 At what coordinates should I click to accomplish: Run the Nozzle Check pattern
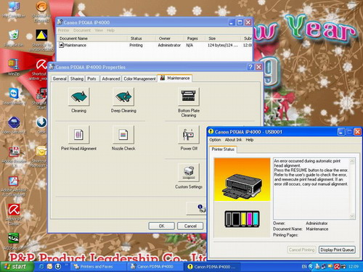coord(123,135)
